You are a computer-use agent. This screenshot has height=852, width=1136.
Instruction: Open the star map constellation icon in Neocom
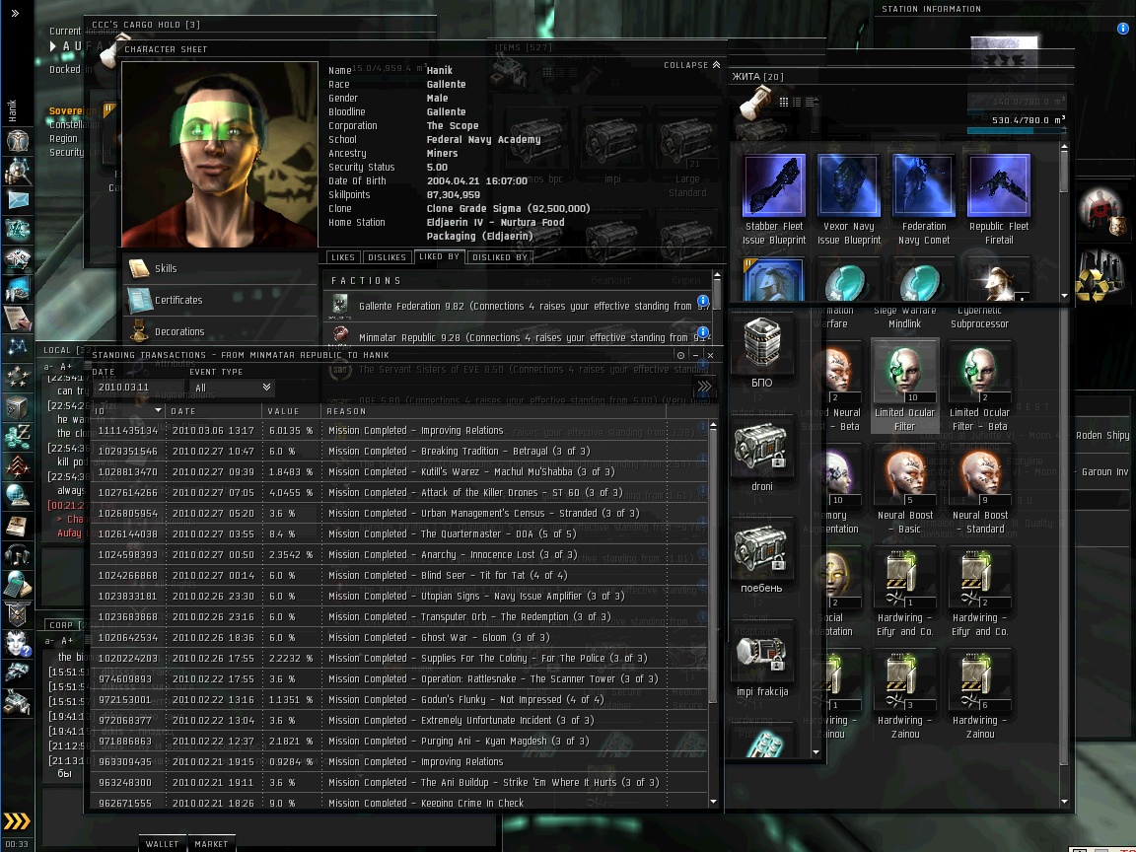click(18, 347)
